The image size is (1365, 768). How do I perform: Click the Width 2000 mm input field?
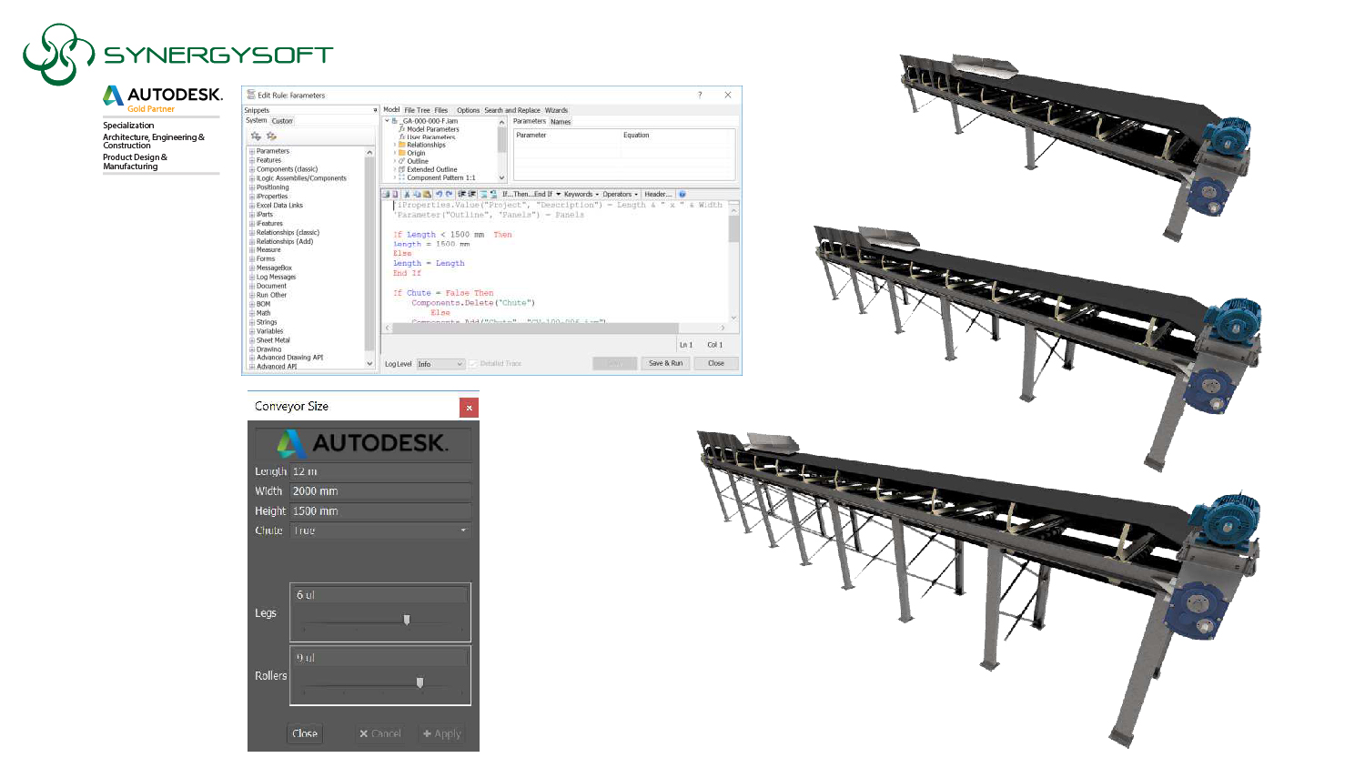click(379, 491)
